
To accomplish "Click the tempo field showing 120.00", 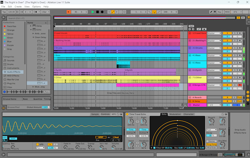I will [11, 12].
